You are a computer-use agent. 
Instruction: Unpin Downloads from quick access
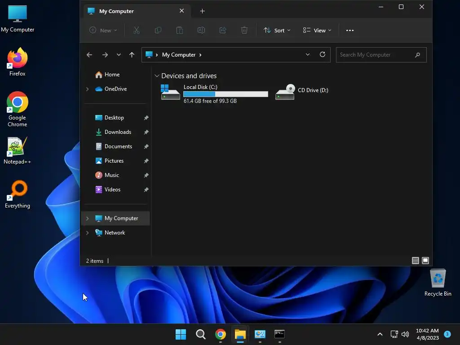[146, 132]
